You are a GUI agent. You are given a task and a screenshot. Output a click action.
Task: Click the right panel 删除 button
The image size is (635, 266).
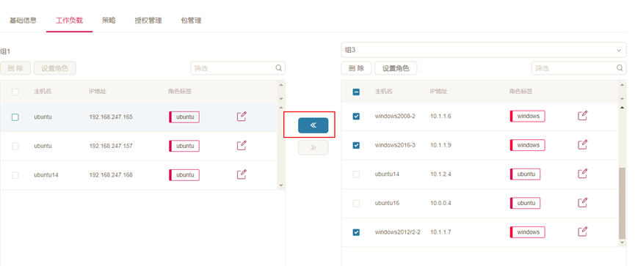356,68
